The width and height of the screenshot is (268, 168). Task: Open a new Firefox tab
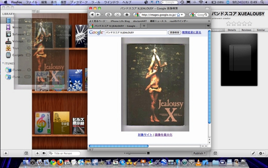pos(144,26)
